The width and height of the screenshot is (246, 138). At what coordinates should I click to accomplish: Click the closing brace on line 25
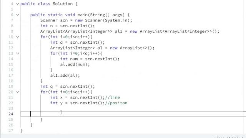tap(42, 120)
